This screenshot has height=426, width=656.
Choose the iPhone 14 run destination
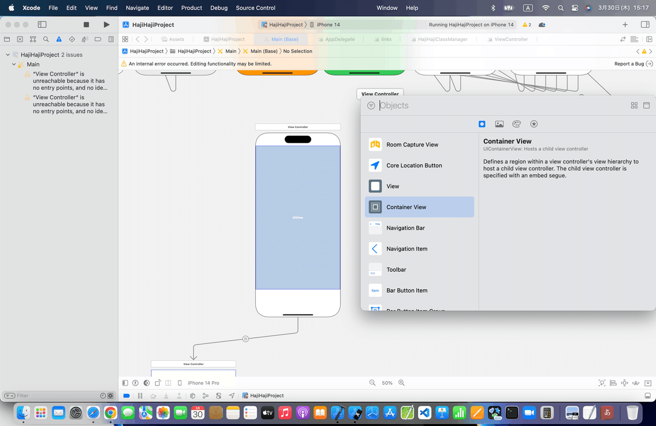325,25
